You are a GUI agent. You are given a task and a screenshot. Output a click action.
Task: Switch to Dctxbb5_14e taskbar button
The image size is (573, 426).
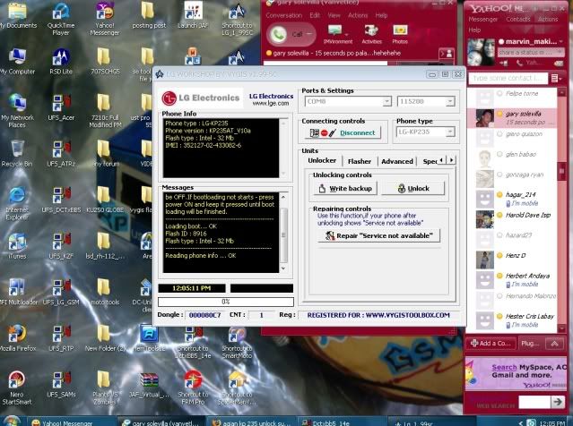coord(342,422)
